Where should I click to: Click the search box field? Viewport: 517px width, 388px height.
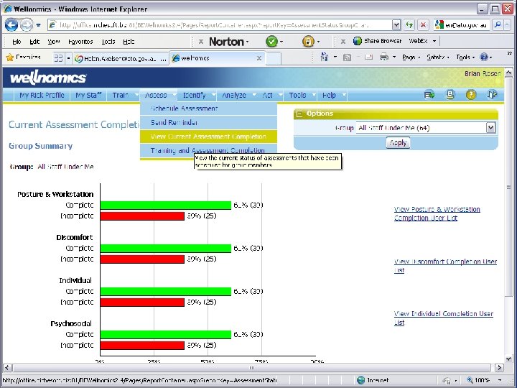point(461,24)
